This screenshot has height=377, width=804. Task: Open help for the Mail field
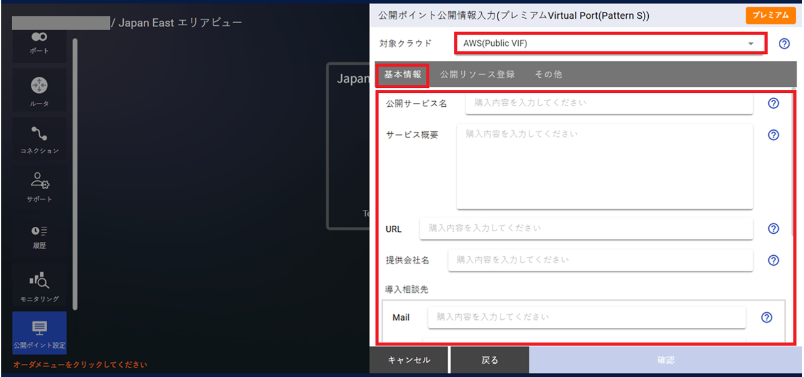coord(766,317)
